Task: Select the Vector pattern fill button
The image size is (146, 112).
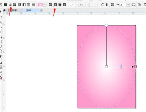Action: coord(15,5)
